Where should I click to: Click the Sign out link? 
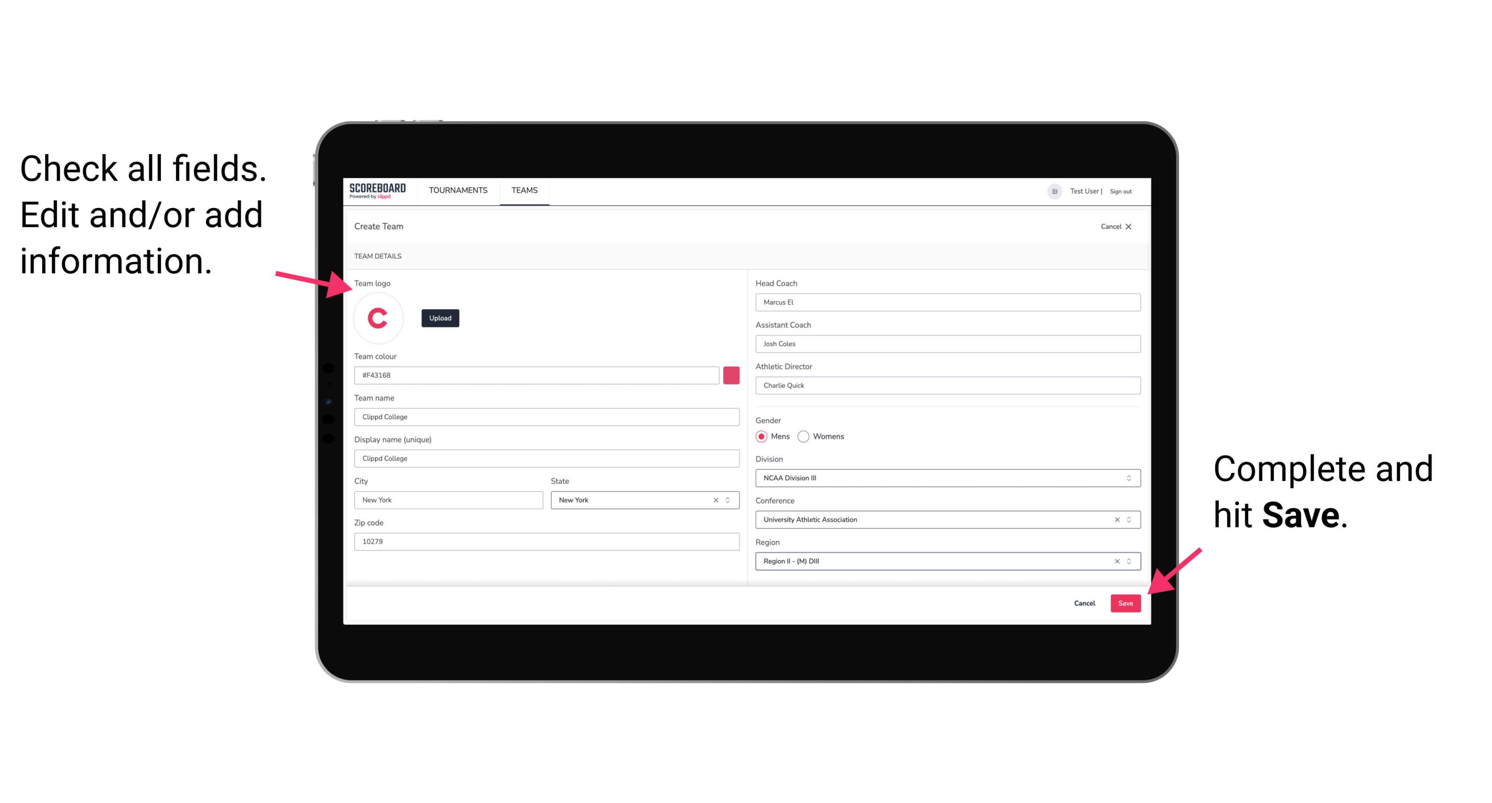[1118, 191]
